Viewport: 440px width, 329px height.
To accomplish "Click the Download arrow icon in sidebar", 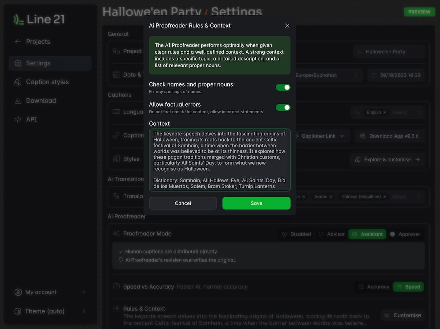I will tap(18, 101).
